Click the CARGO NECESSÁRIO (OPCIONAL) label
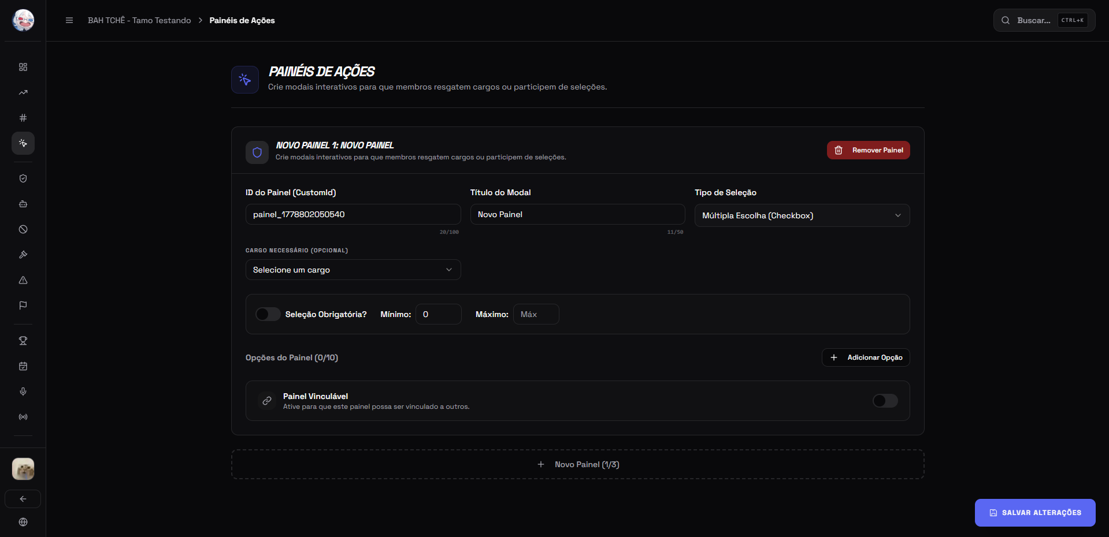 point(296,251)
